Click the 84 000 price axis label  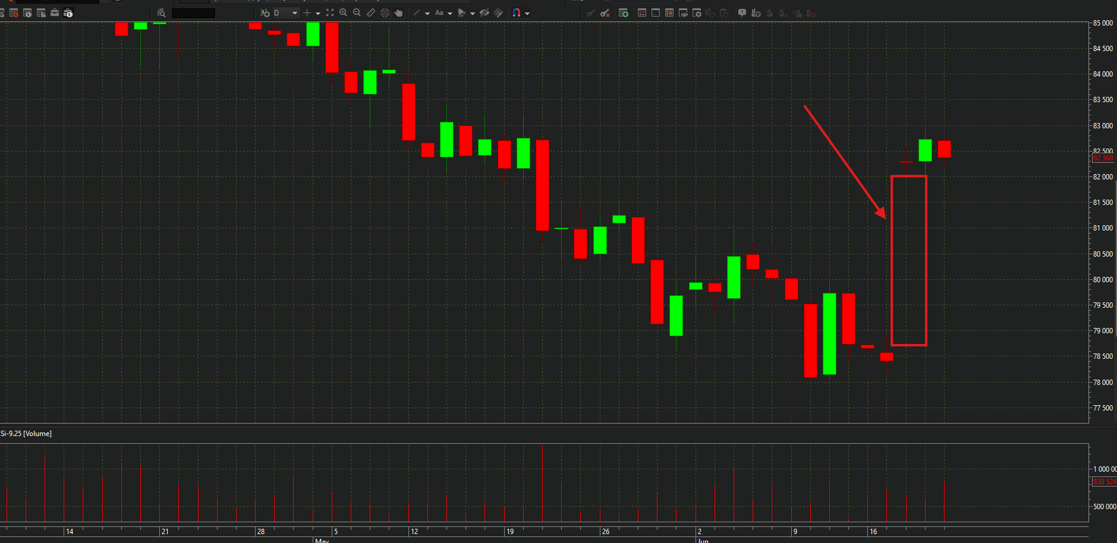pos(1103,74)
